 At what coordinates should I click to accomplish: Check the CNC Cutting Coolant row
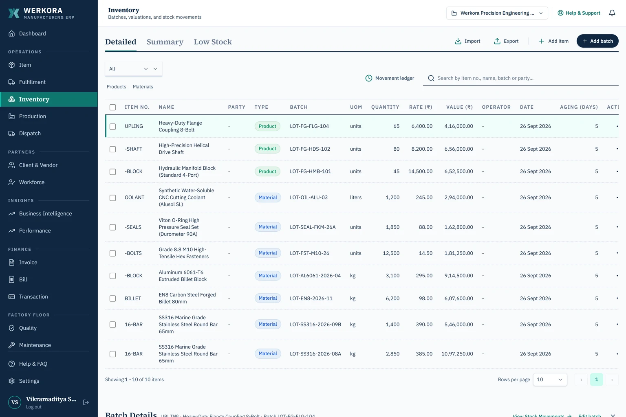click(113, 198)
